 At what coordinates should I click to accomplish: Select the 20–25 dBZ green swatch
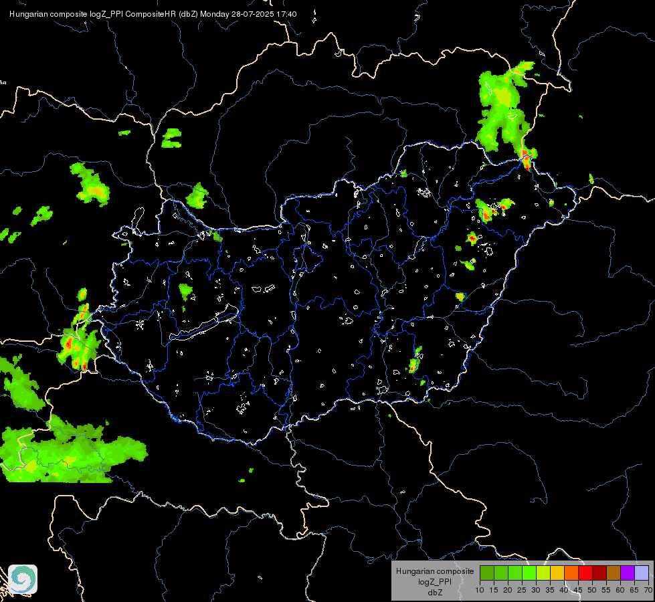515,573
